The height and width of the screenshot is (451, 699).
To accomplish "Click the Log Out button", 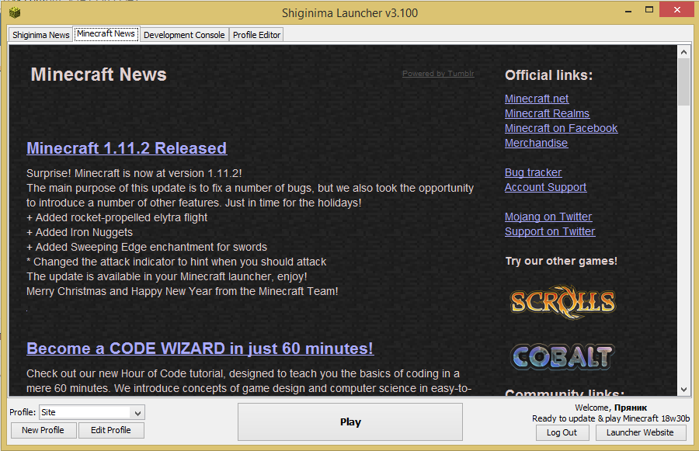I will pos(562,432).
